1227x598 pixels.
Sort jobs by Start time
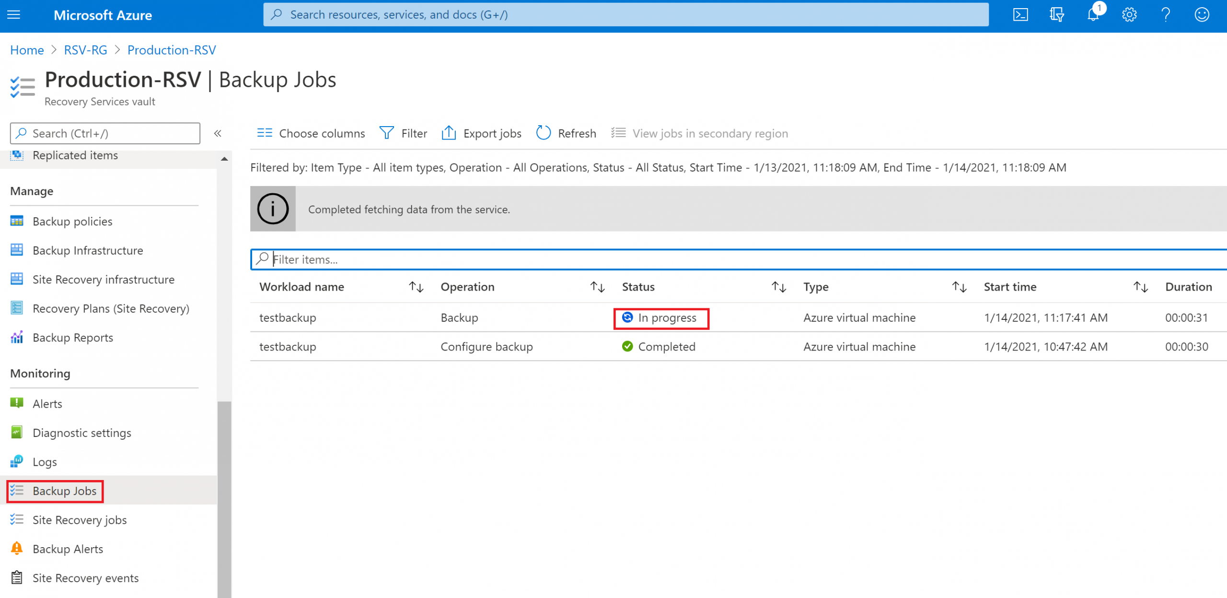point(1141,286)
